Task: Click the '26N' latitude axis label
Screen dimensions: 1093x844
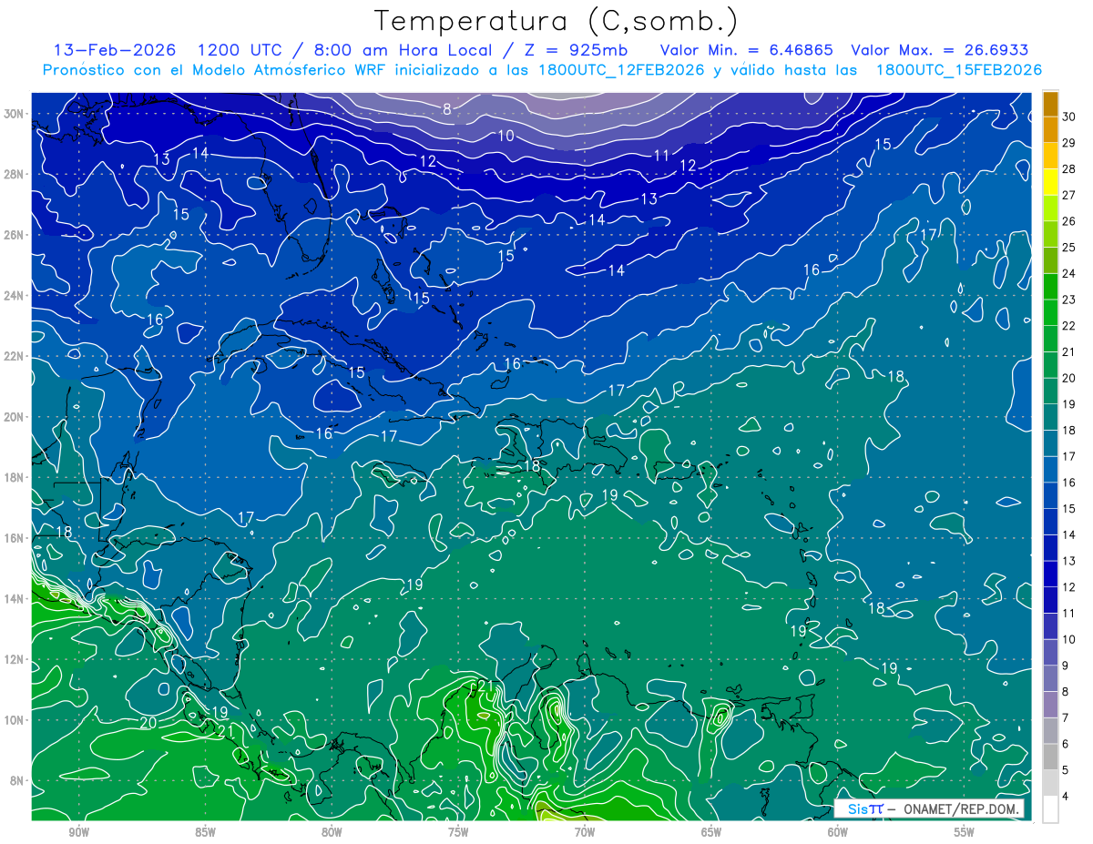Action: click(x=15, y=234)
